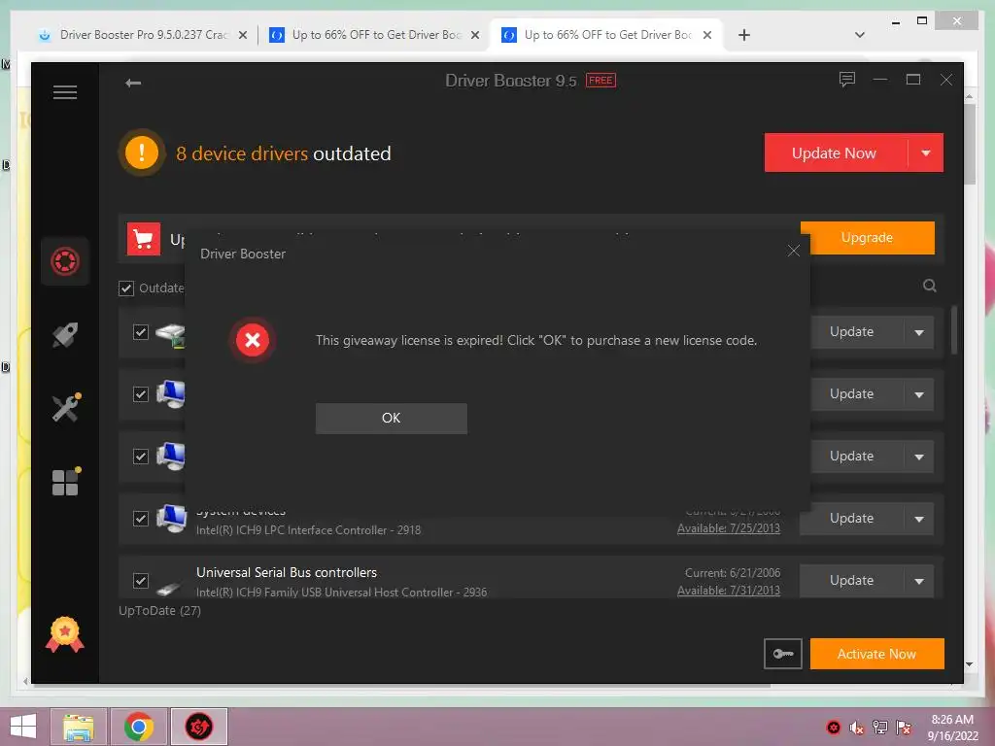
Task: Open the Tools wrench sidebar icon
Action: coord(66,407)
